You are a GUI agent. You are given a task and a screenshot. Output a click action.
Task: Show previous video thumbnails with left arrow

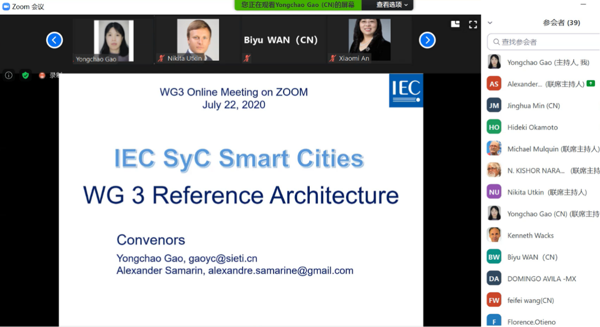(54, 40)
